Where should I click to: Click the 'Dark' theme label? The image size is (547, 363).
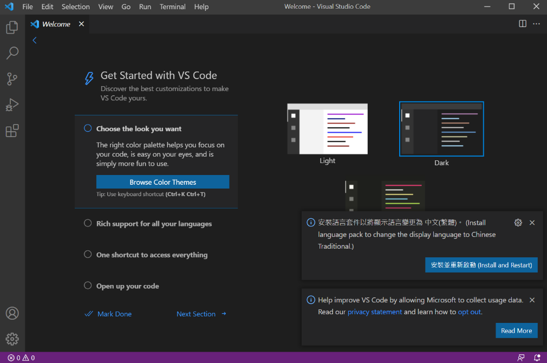[x=441, y=163]
